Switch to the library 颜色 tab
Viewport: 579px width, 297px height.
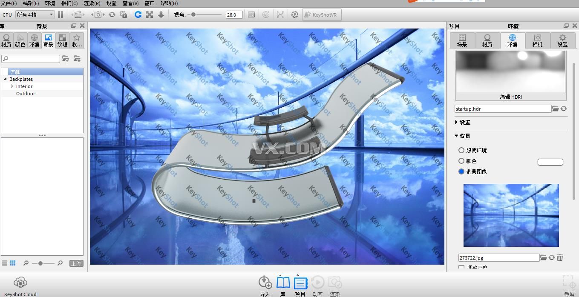pos(20,40)
